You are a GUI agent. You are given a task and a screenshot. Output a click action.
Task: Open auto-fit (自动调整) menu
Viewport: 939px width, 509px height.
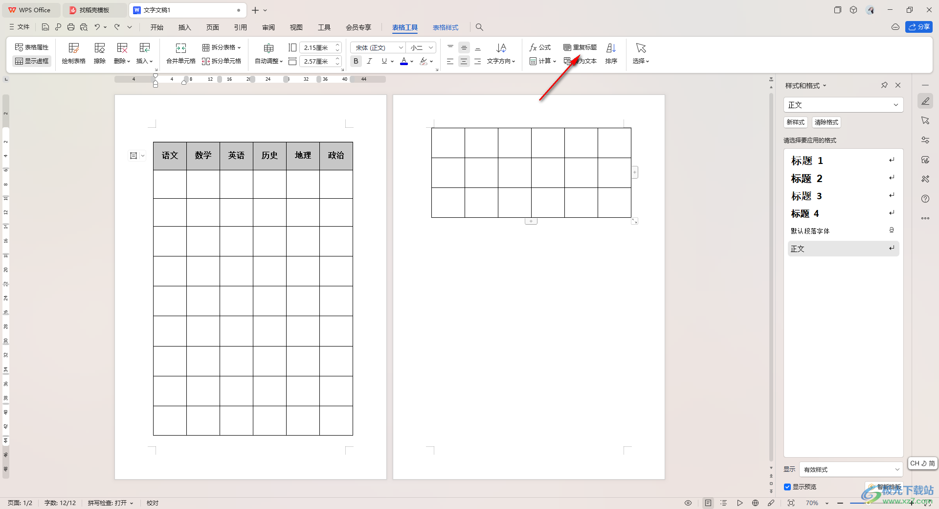(x=268, y=54)
